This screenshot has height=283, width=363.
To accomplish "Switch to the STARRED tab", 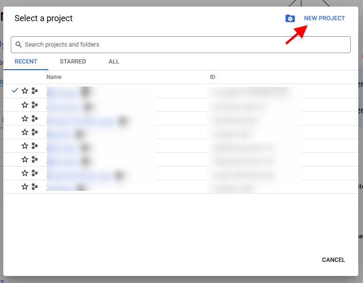I will click(73, 62).
